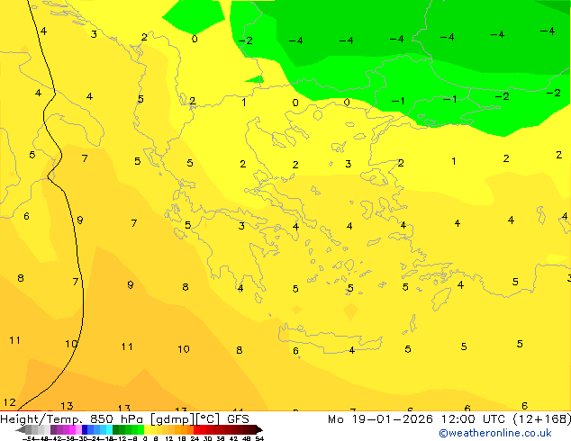Click the dark maroon right arrow of legend

point(259,429)
